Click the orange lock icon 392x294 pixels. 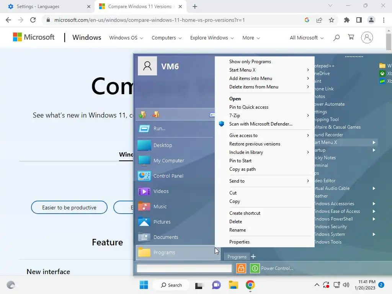point(241,268)
